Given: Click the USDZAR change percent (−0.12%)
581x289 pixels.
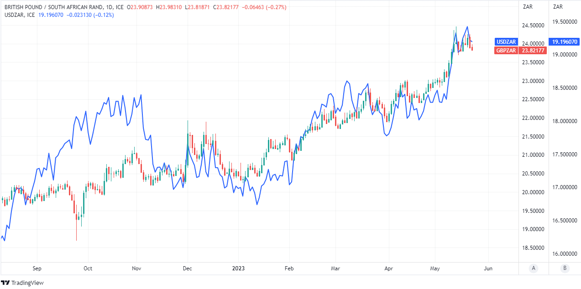Looking at the screenshot, I should [x=104, y=15].
